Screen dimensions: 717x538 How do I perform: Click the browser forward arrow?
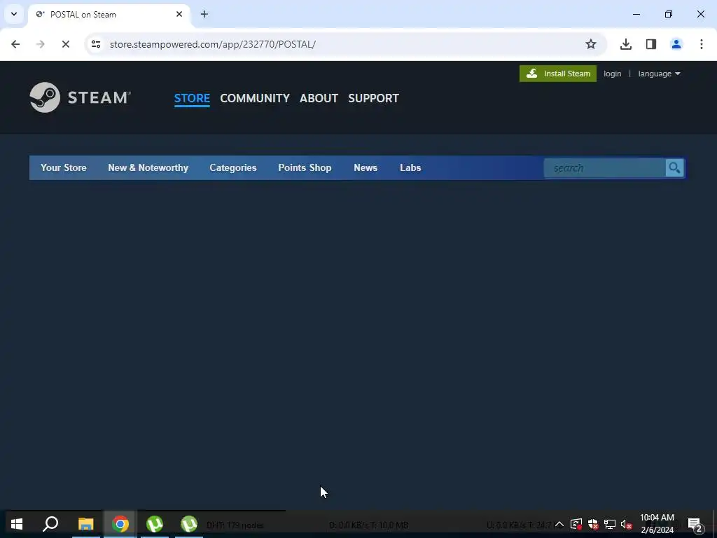coord(40,44)
